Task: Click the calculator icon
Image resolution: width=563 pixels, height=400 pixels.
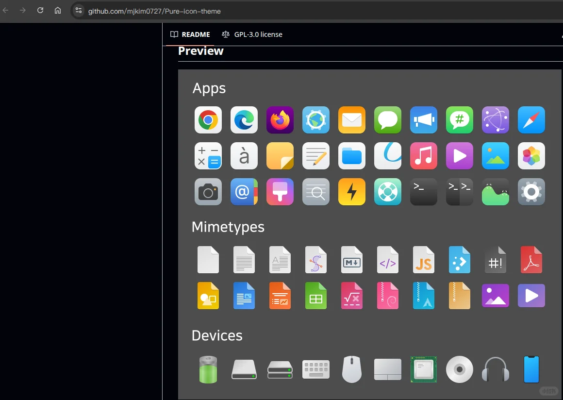Action: tap(208, 156)
